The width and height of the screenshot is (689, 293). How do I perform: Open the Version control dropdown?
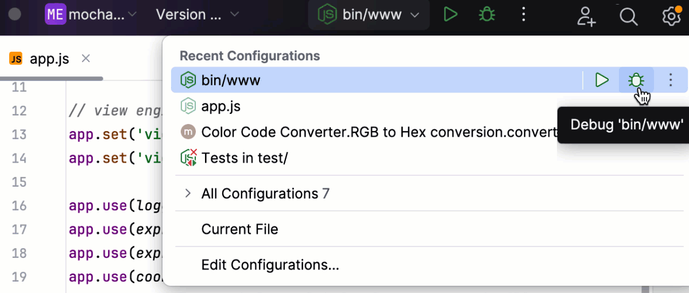click(x=198, y=15)
